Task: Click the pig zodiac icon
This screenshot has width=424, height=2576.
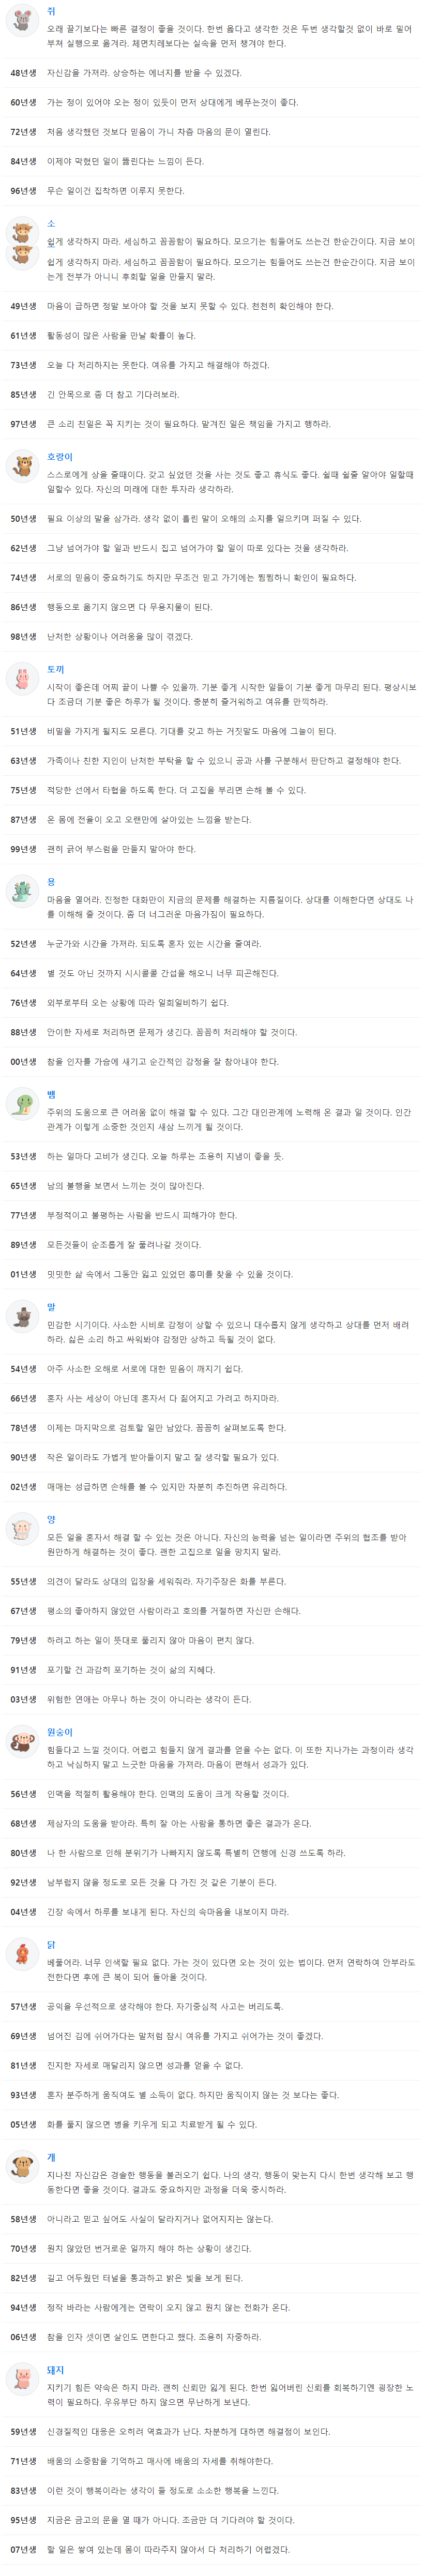Action: (x=22, y=2380)
